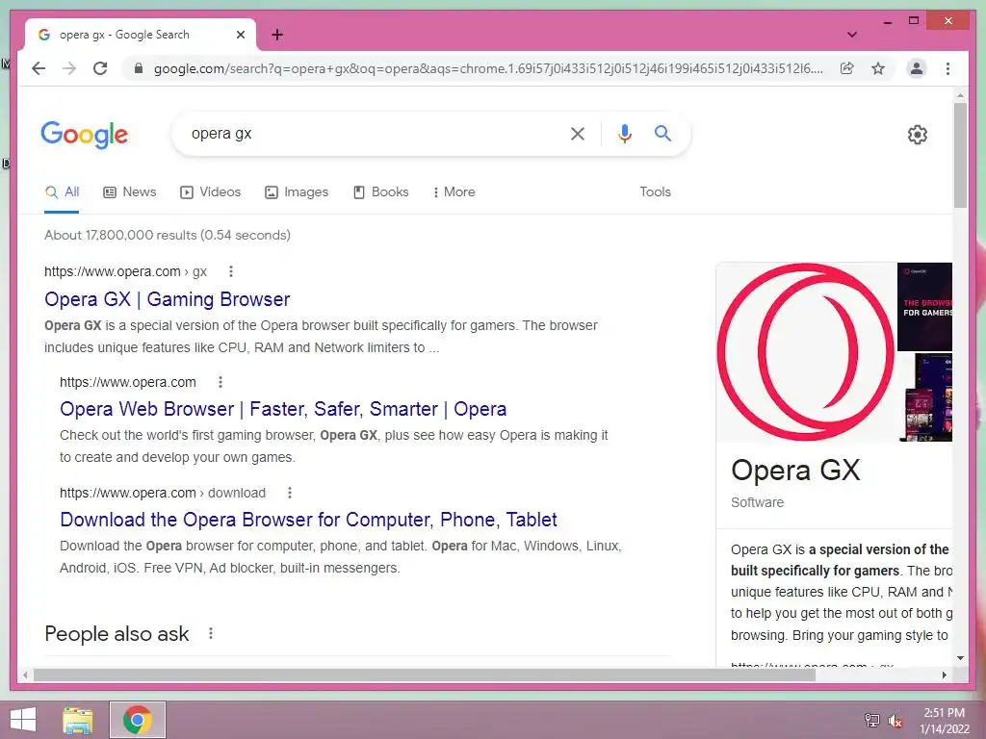This screenshot has height=739, width=986.
Task: Open Chrome's three-dot menu
Action: coord(947,68)
